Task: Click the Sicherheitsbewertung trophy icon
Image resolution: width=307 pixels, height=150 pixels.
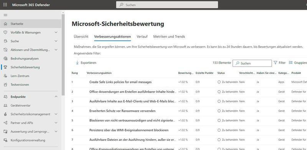Action: click(5, 67)
